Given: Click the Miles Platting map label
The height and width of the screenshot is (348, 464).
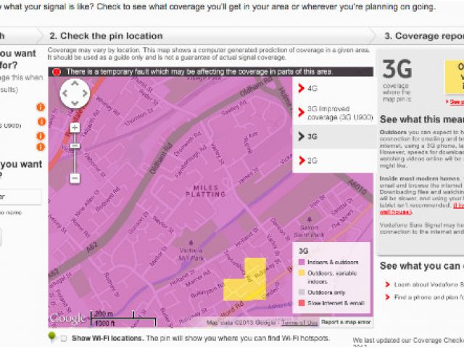Looking at the screenshot, I should coord(206,191).
